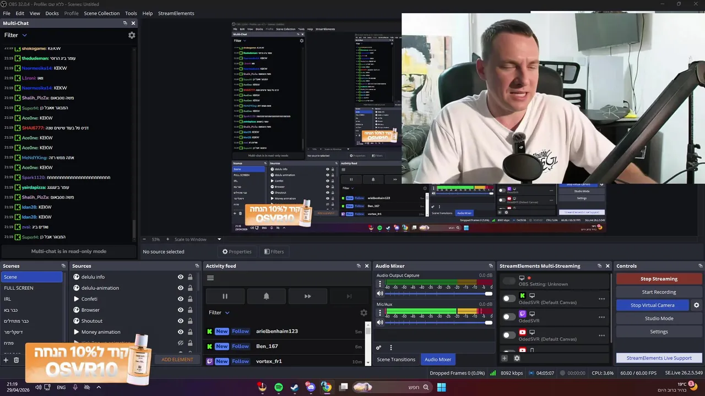The height and width of the screenshot is (396, 705).
Task: Click Start Recording button
Action: [659, 292]
